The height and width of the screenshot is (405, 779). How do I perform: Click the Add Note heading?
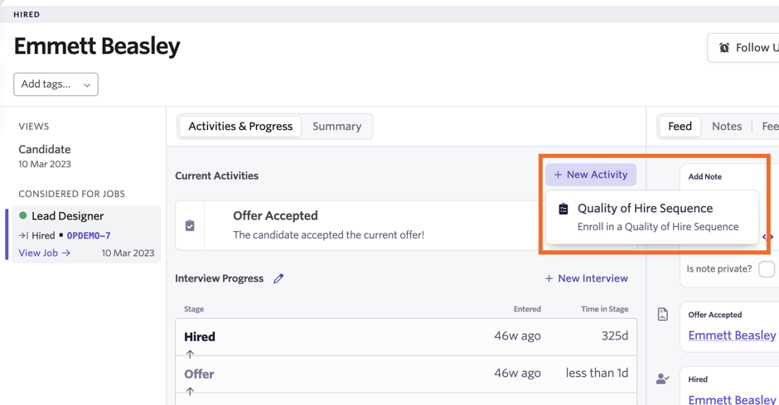[704, 176]
